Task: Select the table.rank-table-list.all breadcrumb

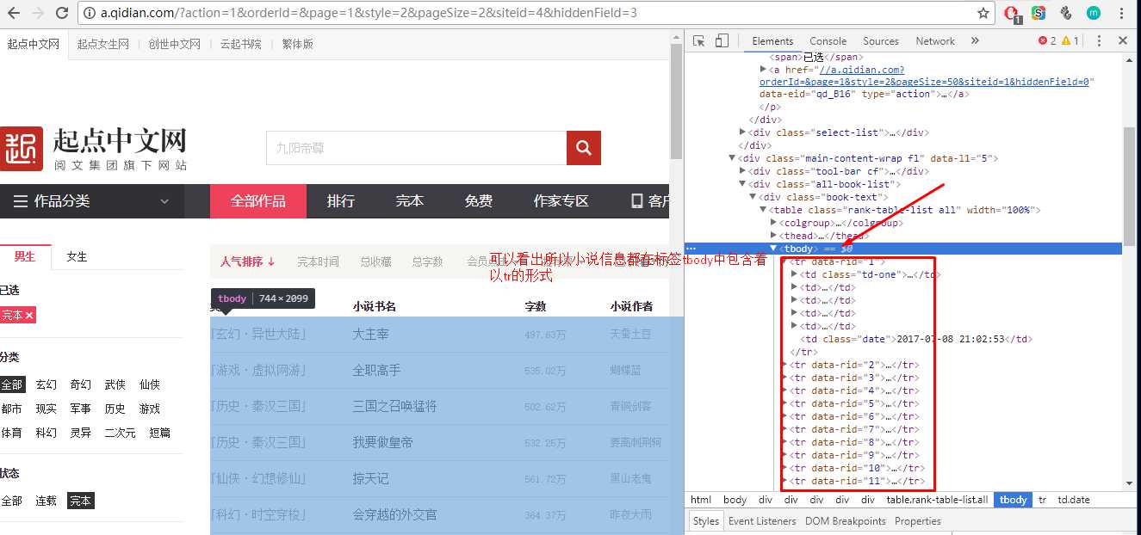Action: coord(937,500)
